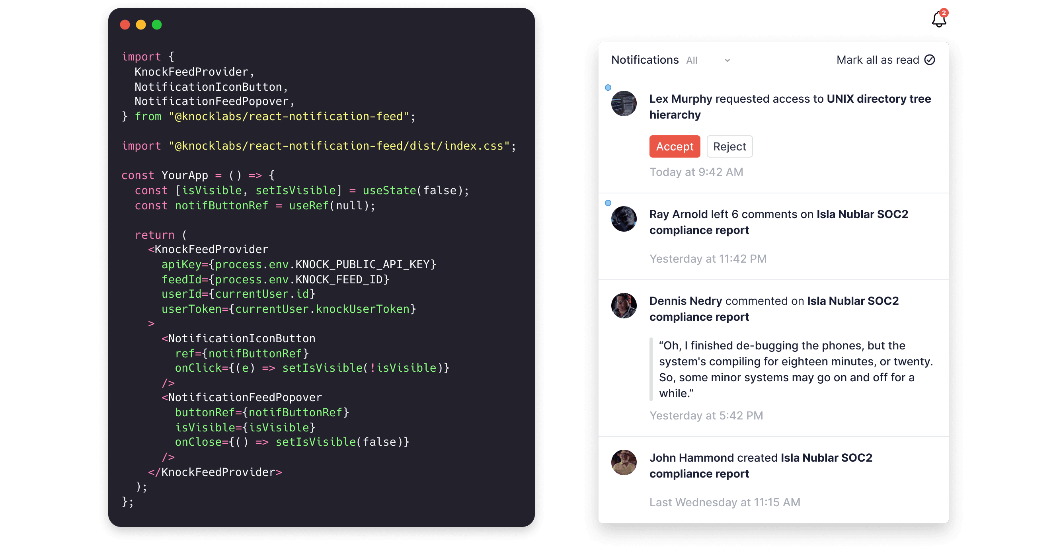Click the unread blue dot on Ray Arnold notification
This screenshot has width=1057, height=550.
click(607, 203)
